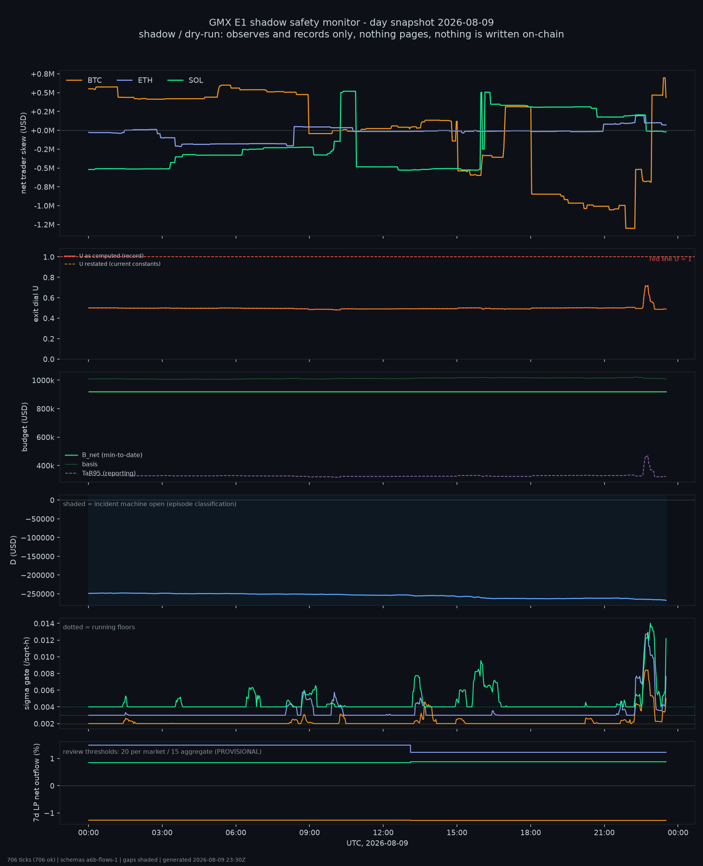Screen dimensions: 703x866
Task: Select the dashed purple TaR95 legend swatch
Action: point(71,473)
